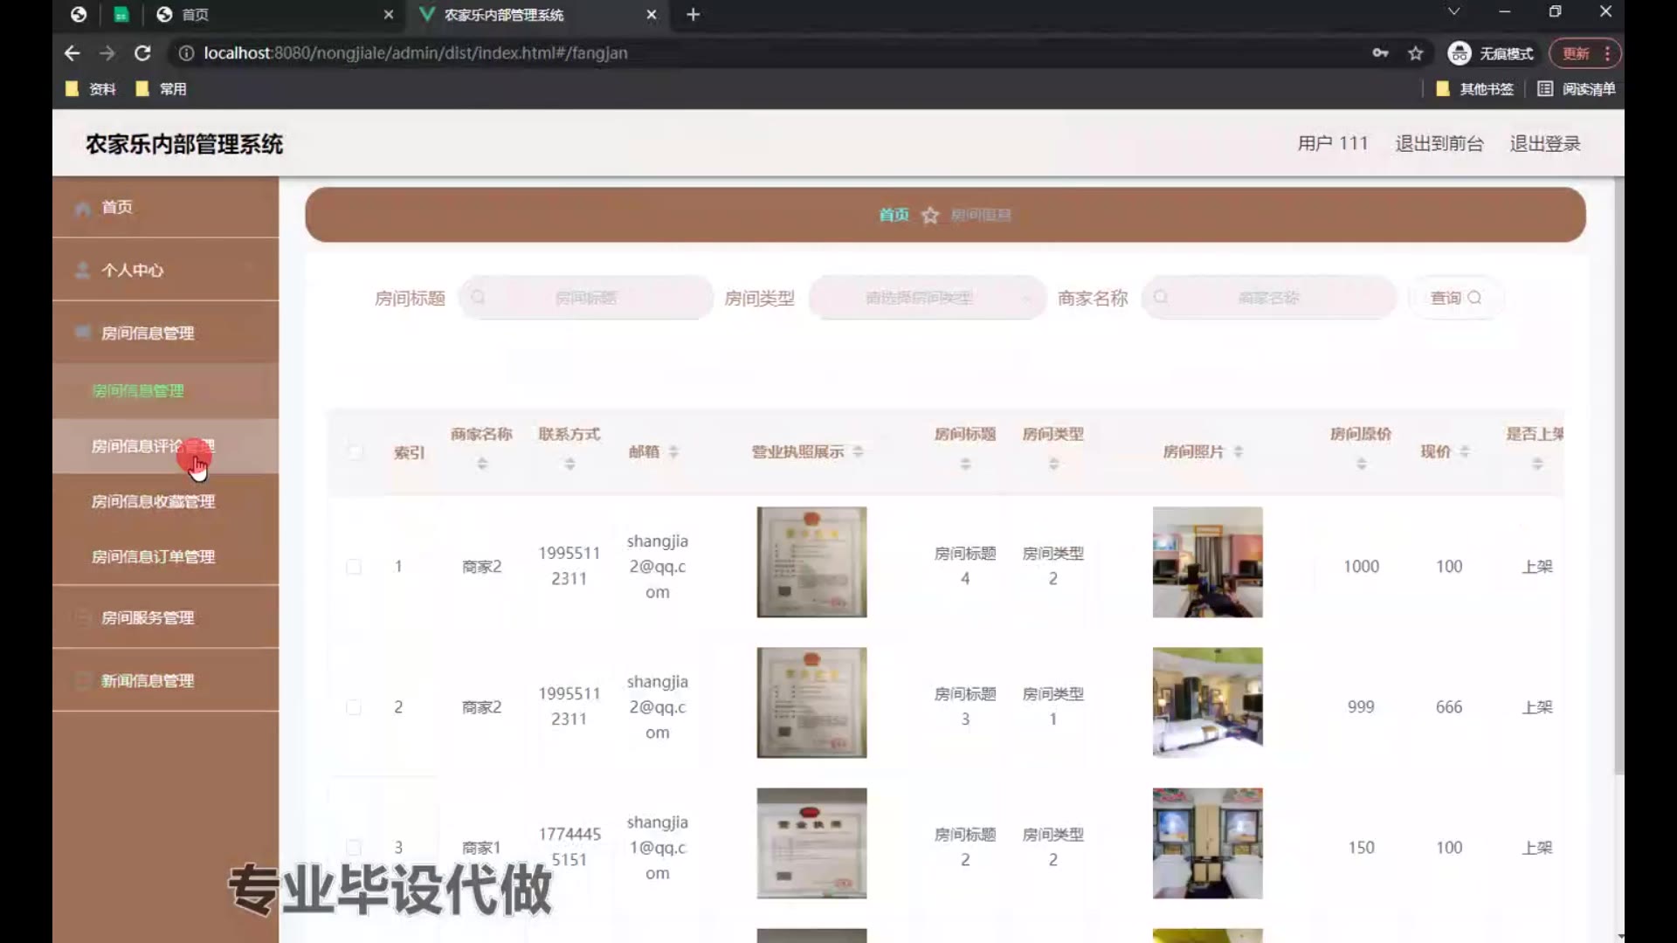Bookmark this page with the star icon
Screen dimensions: 1677x943
click(x=1416, y=53)
